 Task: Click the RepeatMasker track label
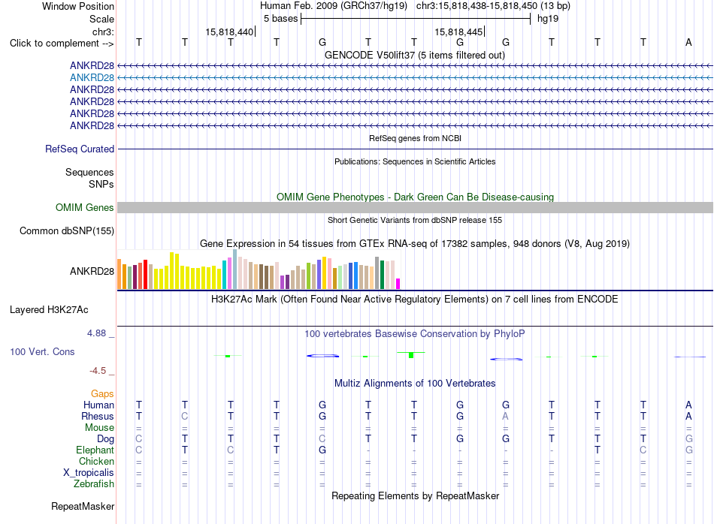point(83,506)
